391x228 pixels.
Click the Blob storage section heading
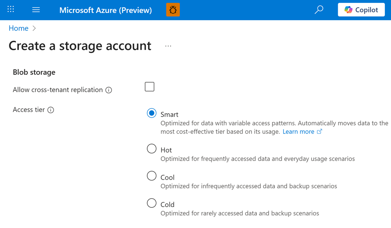click(34, 72)
